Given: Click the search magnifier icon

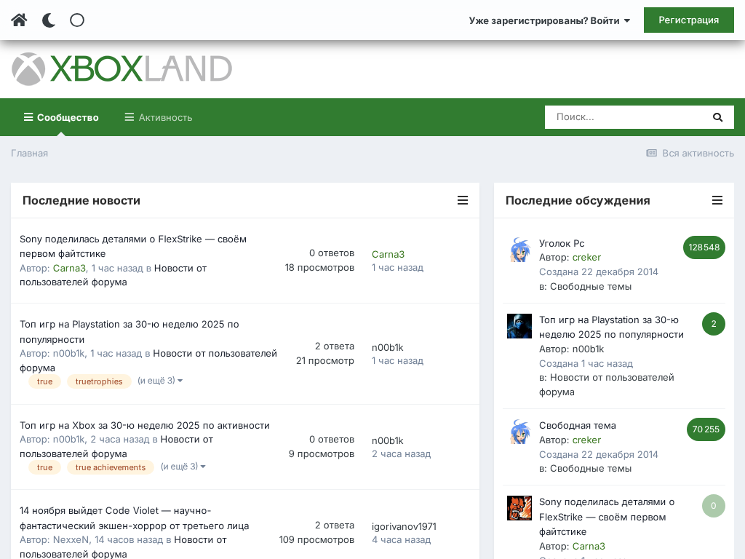Looking at the screenshot, I should point(717,117).
